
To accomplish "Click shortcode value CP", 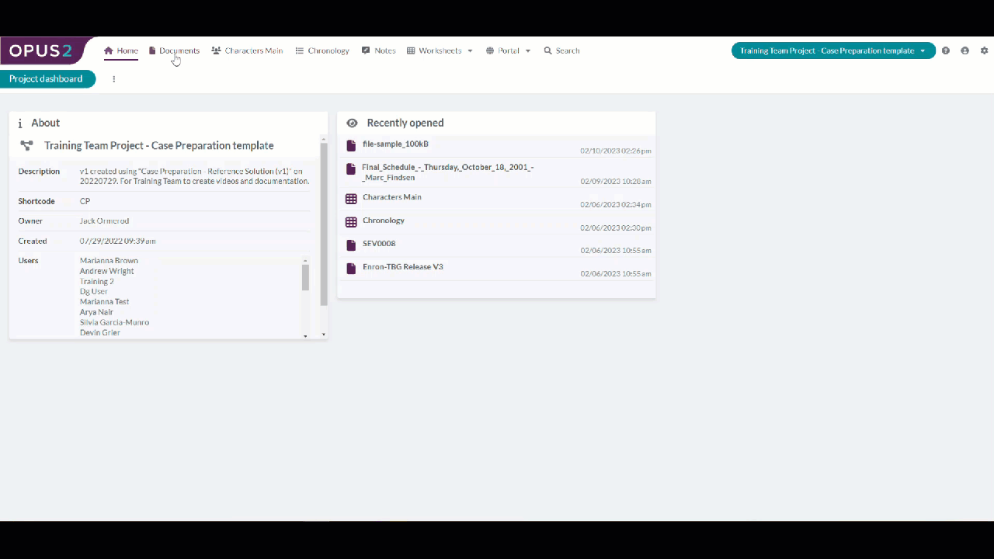I will [x=85, y=201].
